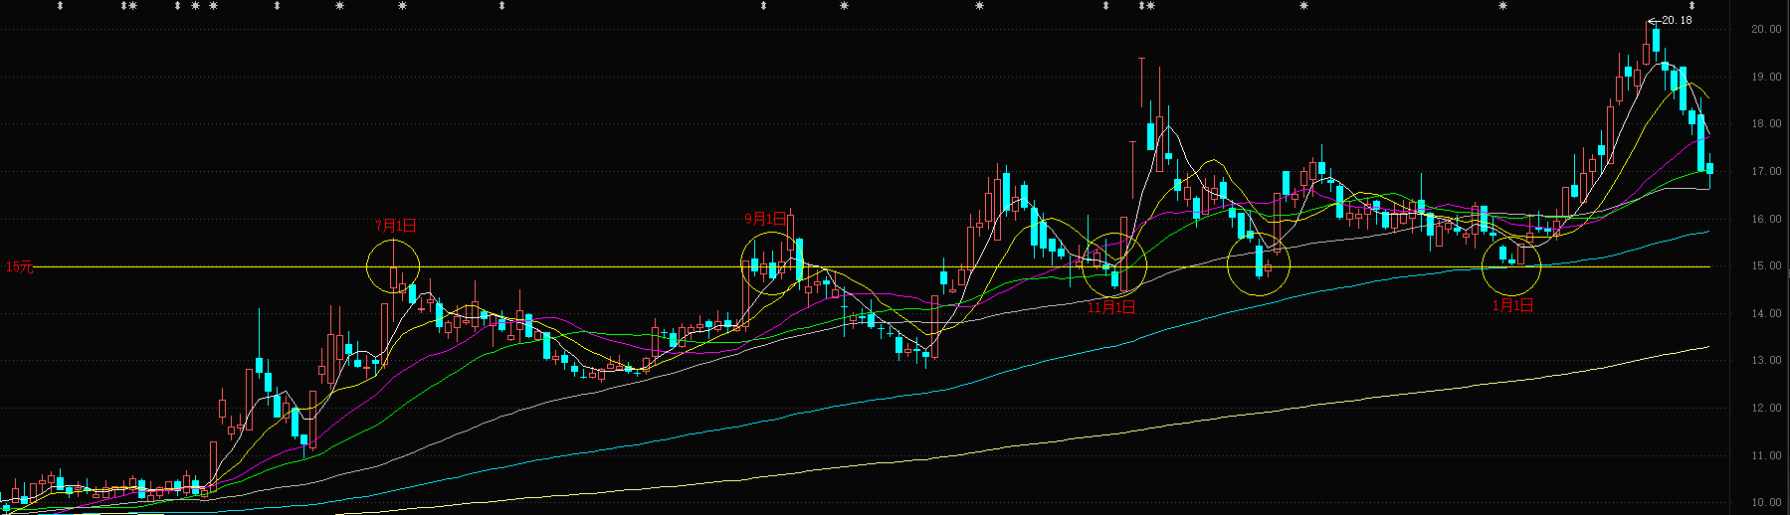Click the arrow event marker above the 11月1日 label
Viewport: 1790px width, 515px height.
(1105, 6)
